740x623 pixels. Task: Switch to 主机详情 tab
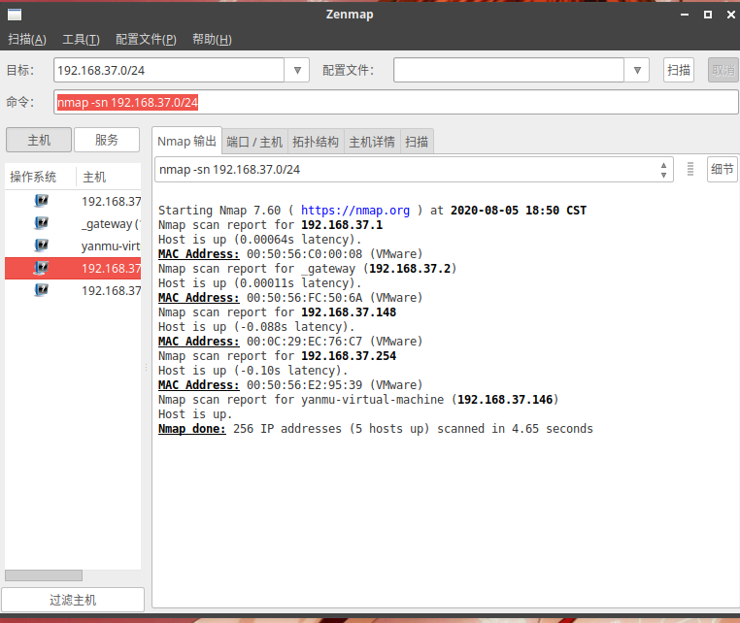pos(372,142)
